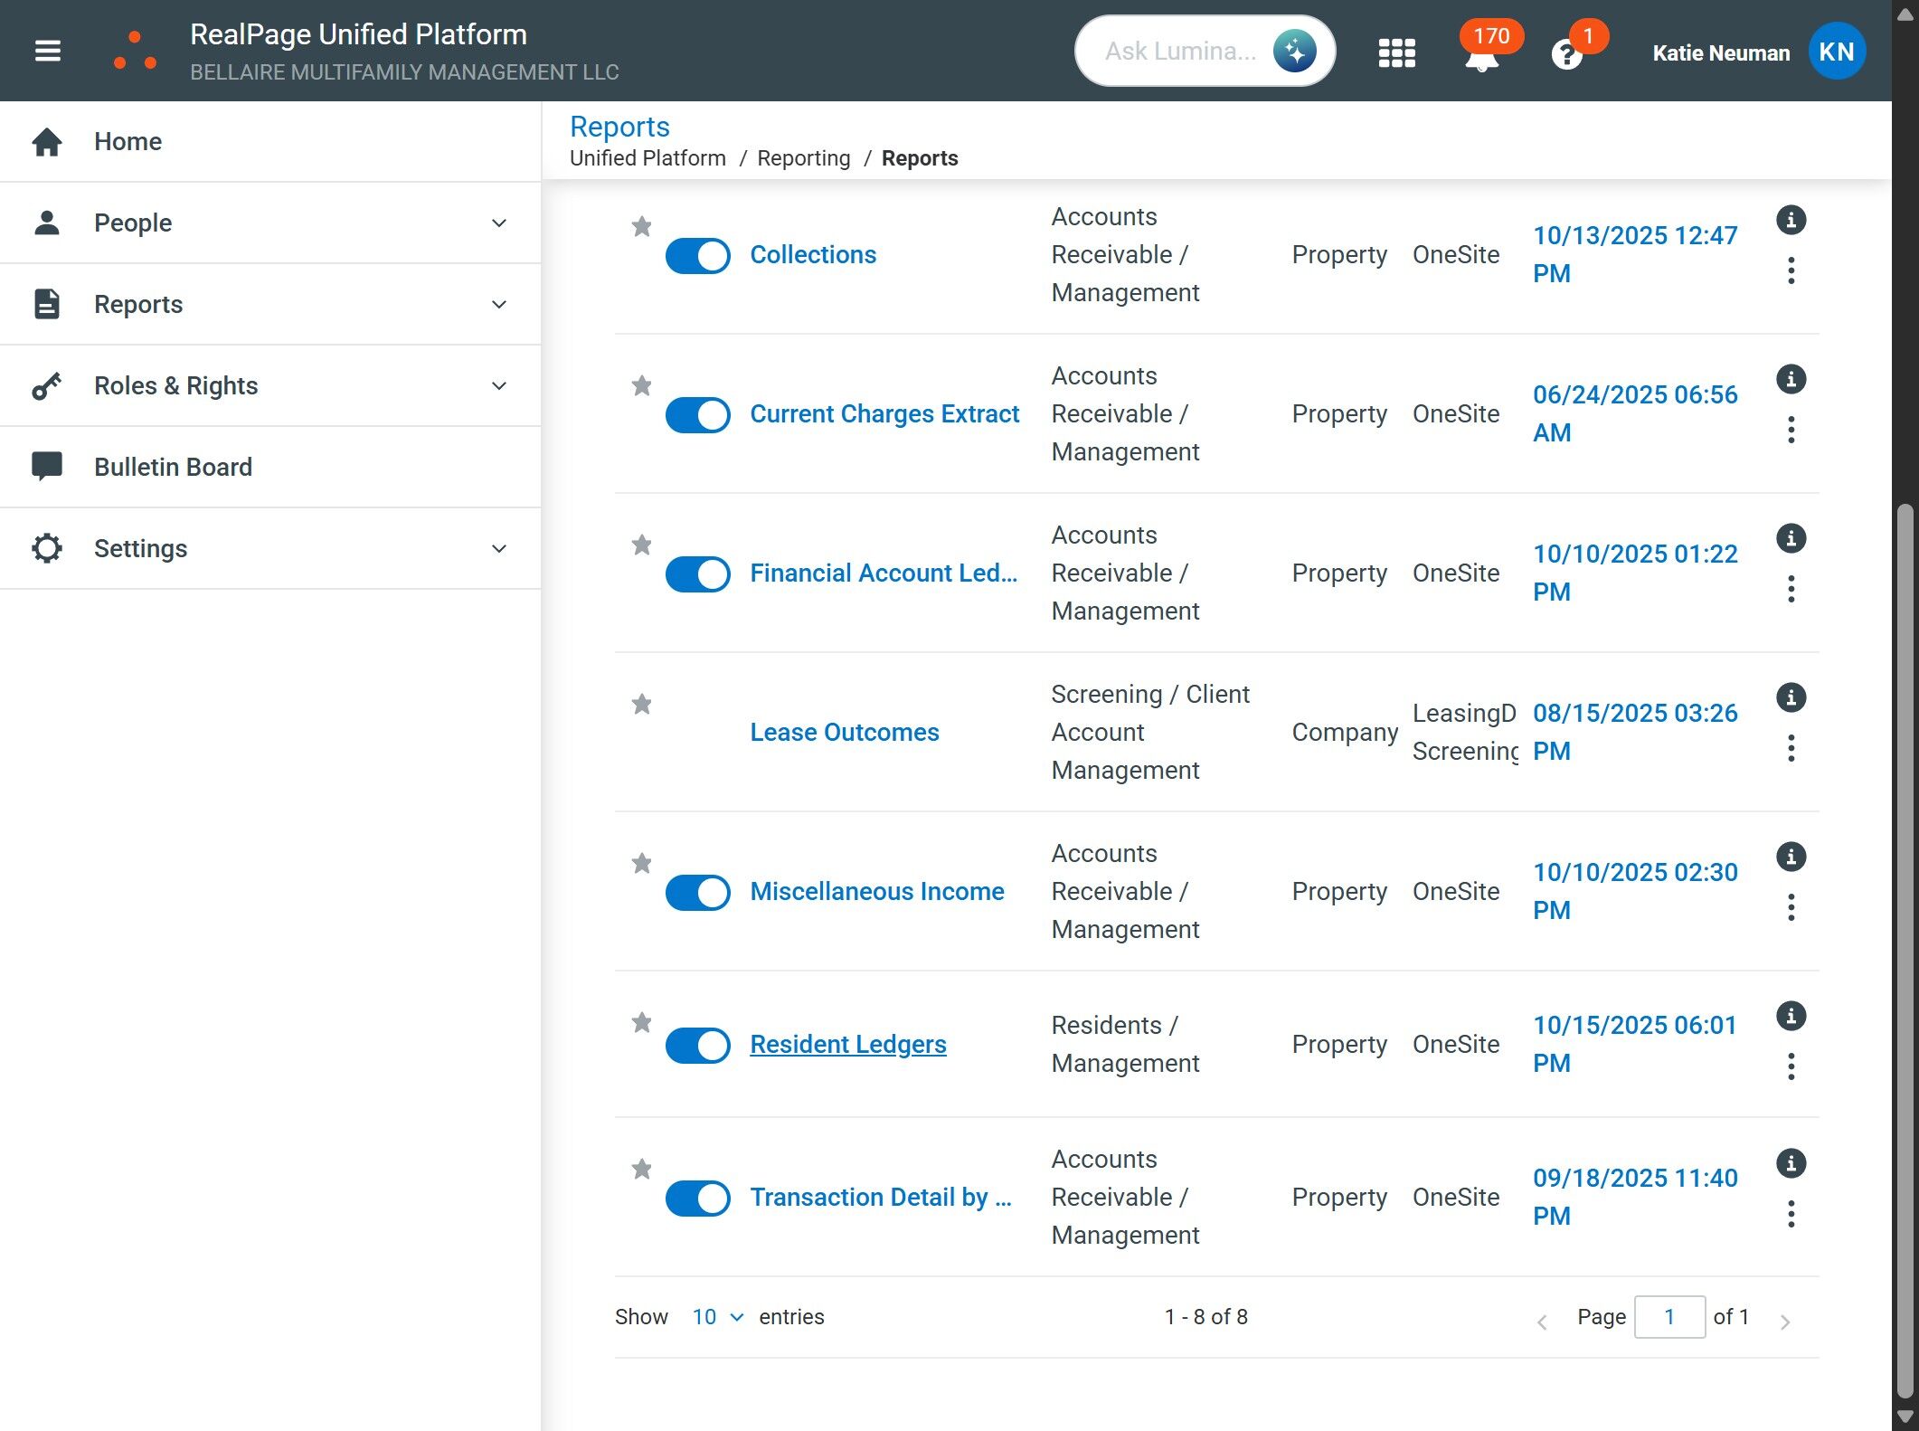Favorite the Collections report star
Viewport: 1919px width, 1431px height.
click(641, 226)
